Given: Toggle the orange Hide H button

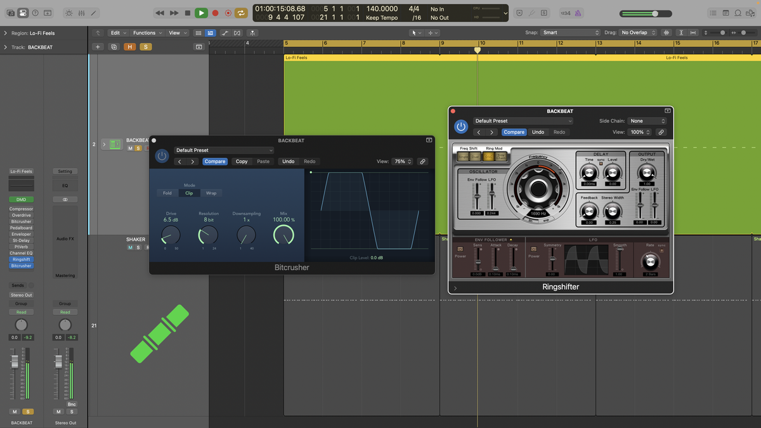Looking at the screenshot, I should point(130,47).
